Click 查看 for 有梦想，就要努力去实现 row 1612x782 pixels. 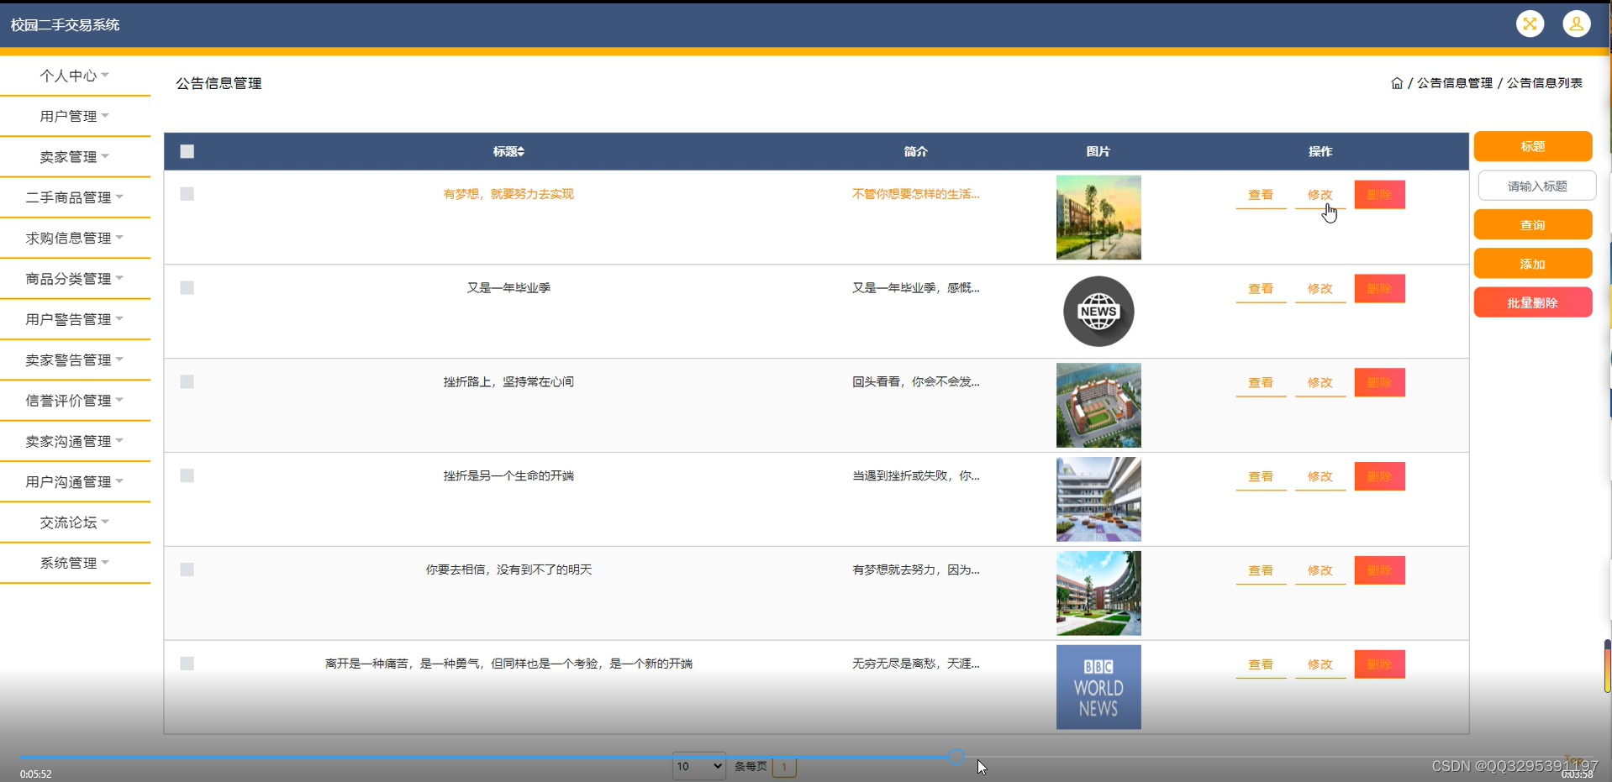(1261, 195)
